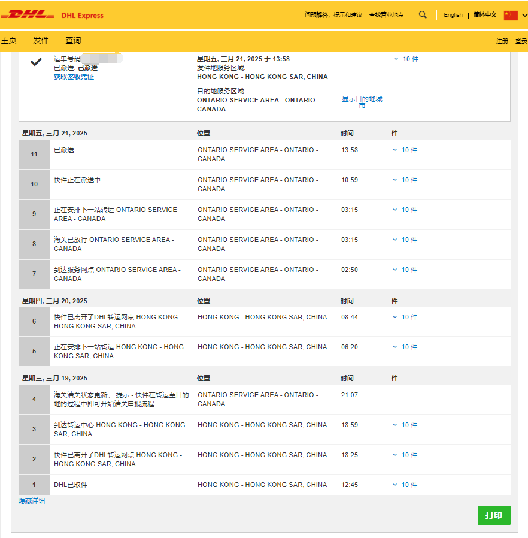528x538 pixels.
Task: Click 显示目的地城市 link
Action: [362, 102]
